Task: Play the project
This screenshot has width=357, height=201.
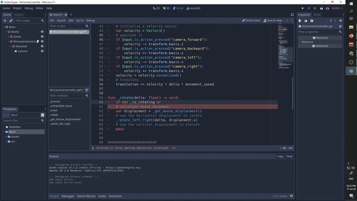Action: (302, 8)
